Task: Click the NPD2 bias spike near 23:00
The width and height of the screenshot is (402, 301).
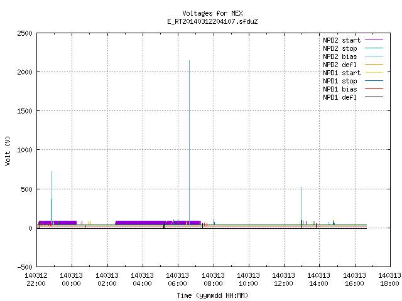Action: [x=52, y=198]
